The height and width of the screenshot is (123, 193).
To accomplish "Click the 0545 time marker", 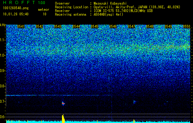I will [95, 26].
